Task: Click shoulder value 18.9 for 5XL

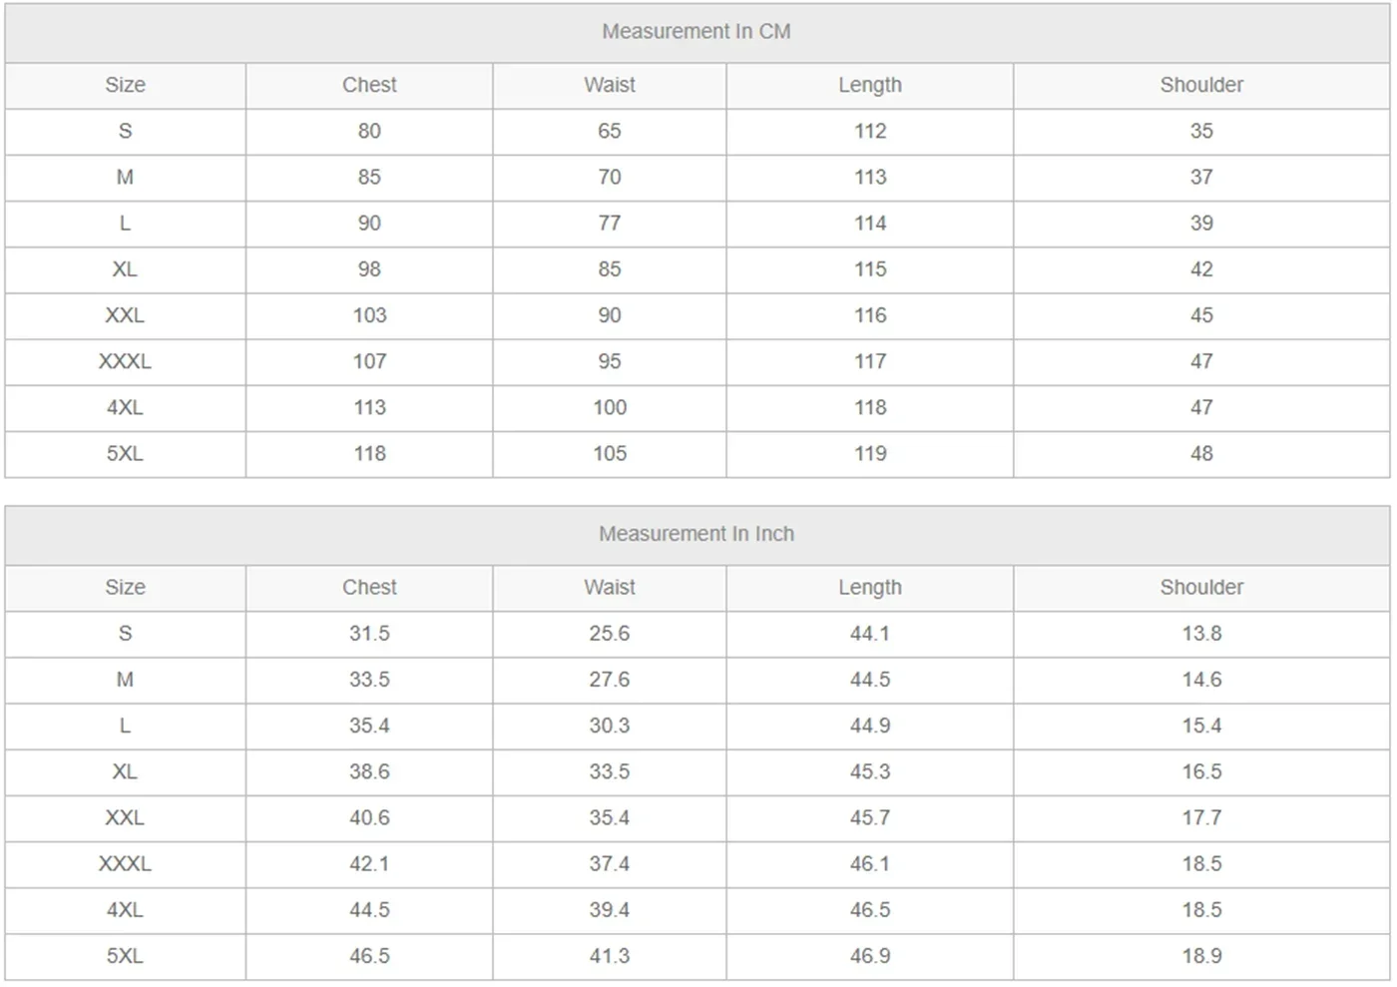Action: tap(1201, 956)
